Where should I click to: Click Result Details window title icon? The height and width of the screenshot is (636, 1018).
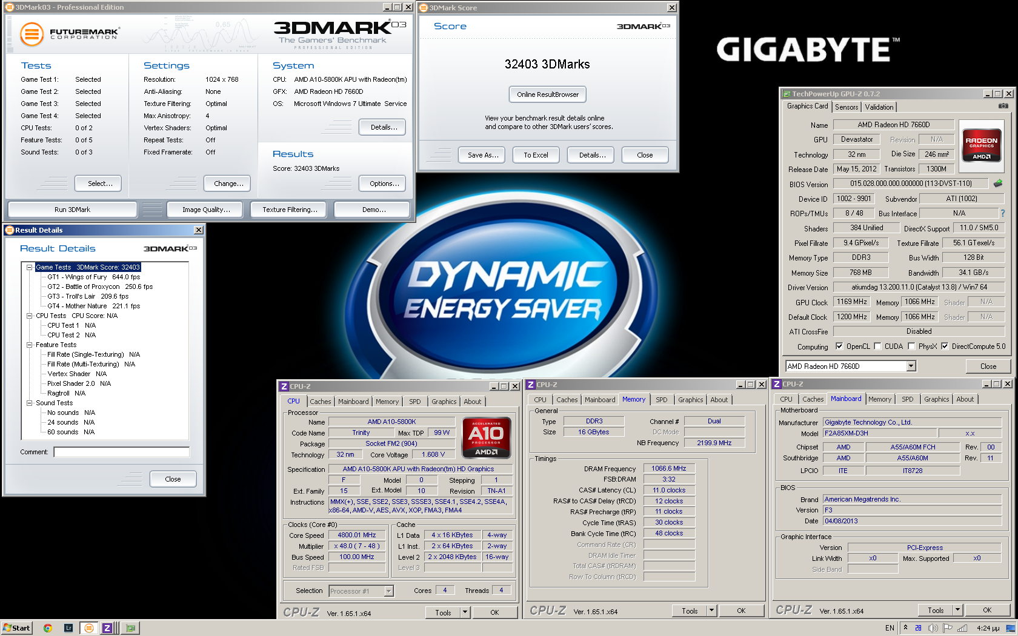pyautogui.click(x=9, y=230)
